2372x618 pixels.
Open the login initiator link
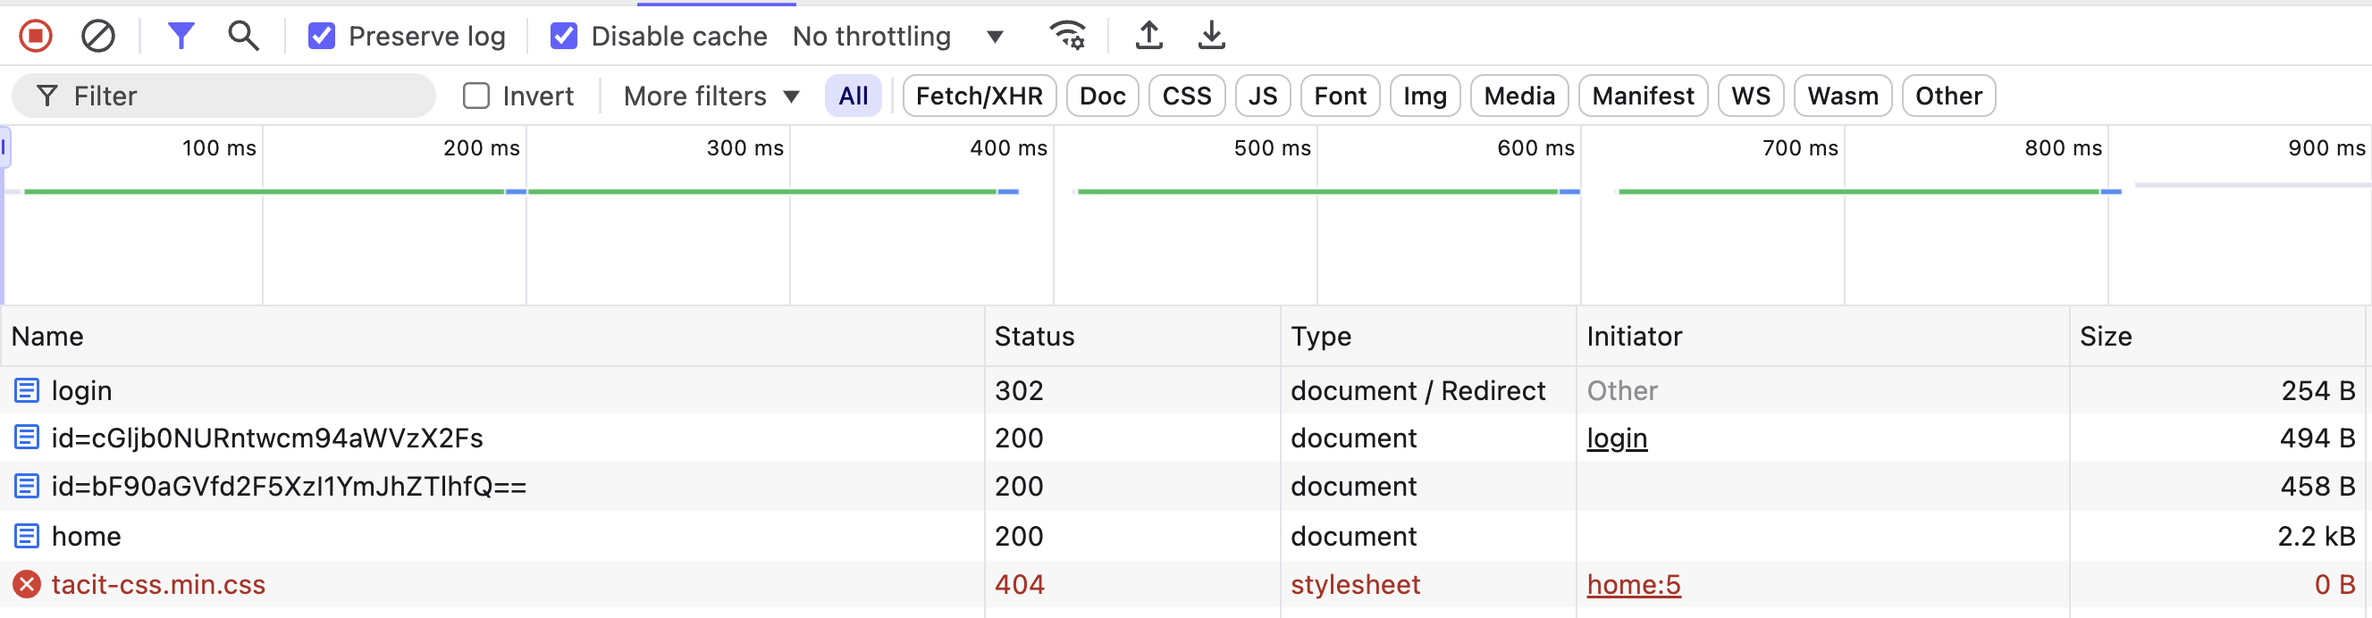[1616, 438]
